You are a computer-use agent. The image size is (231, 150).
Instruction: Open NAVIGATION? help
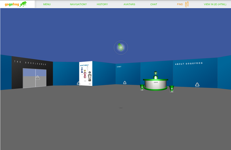[78, 4]
